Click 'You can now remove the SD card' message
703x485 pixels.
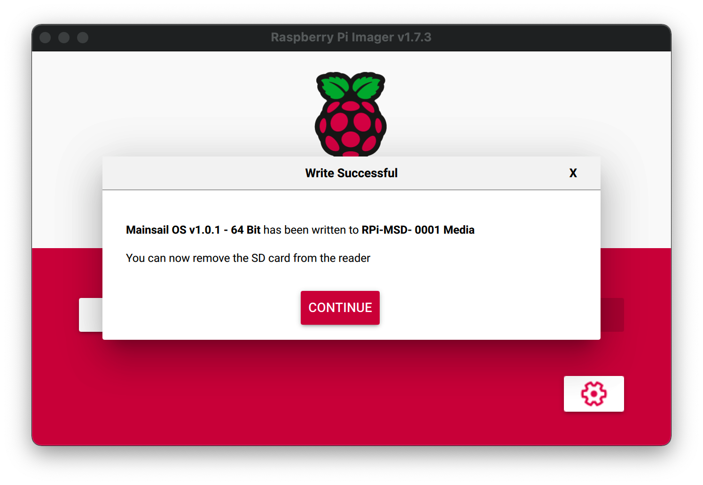(248, 258)
